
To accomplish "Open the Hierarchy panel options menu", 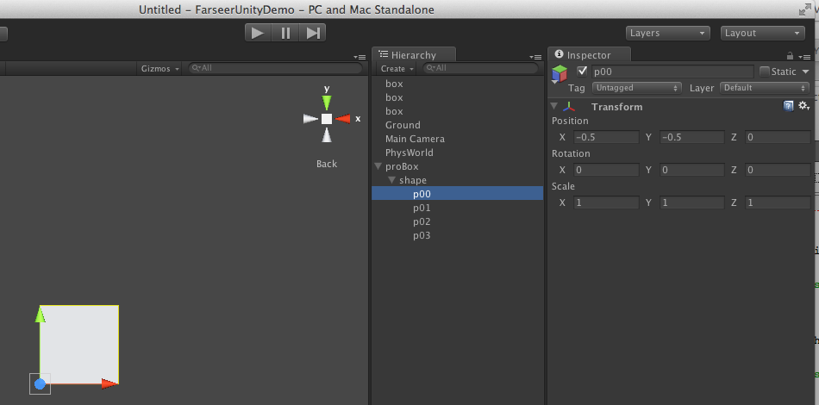I will click(x=535, y=56).
